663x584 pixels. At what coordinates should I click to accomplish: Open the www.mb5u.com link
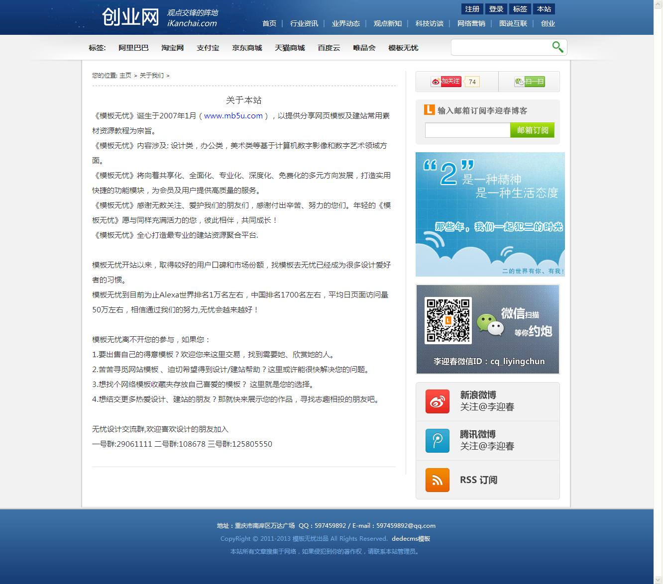pyautogui.click(x=233, y=116)
